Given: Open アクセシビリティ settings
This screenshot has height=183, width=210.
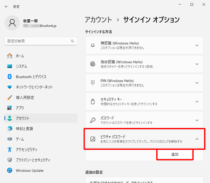Looking at the screenshot, I should pyautogui.click(x=41, y=149).
